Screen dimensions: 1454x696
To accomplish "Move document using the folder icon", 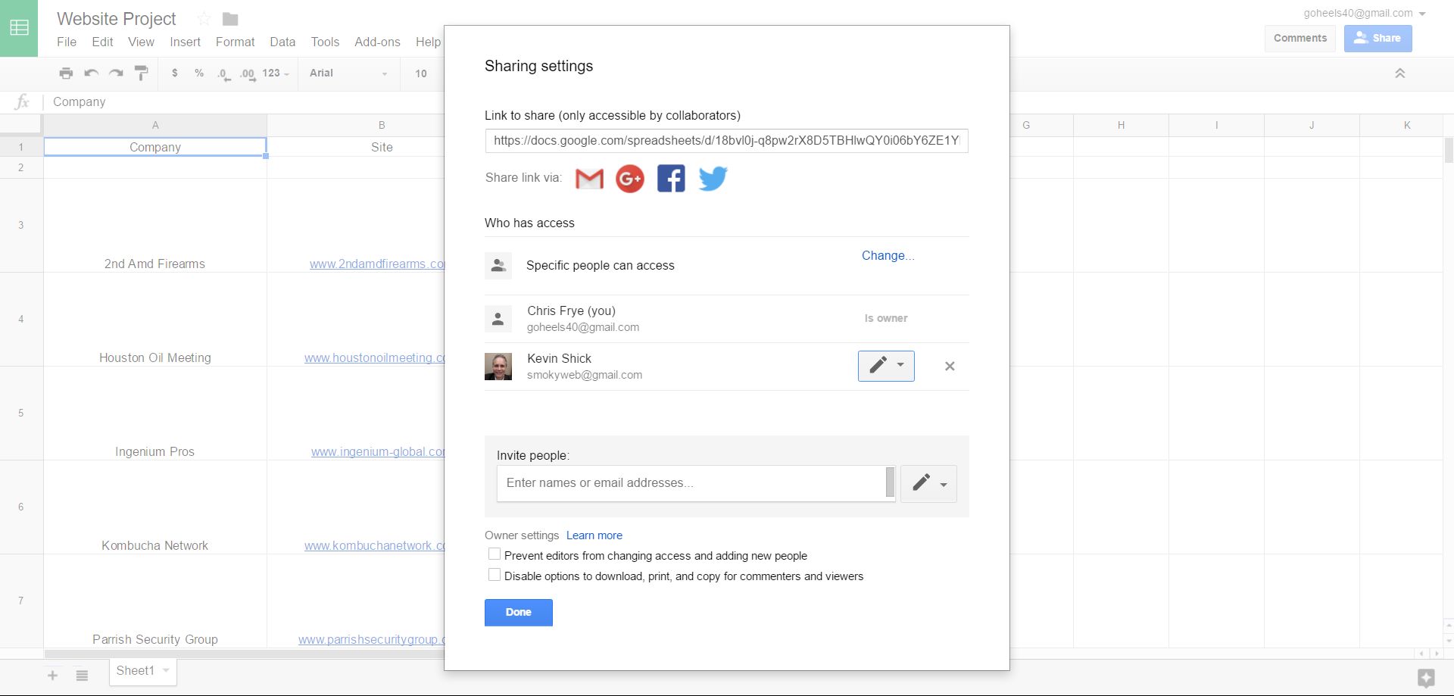I will tap(230, 19).
